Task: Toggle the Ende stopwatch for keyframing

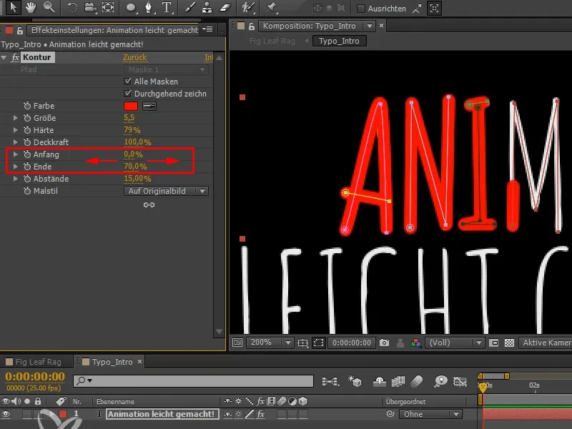Action: (x=27, y=167)
